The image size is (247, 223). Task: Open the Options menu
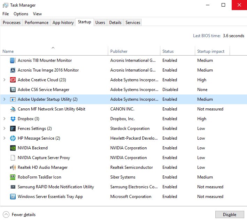coord(21,14)
